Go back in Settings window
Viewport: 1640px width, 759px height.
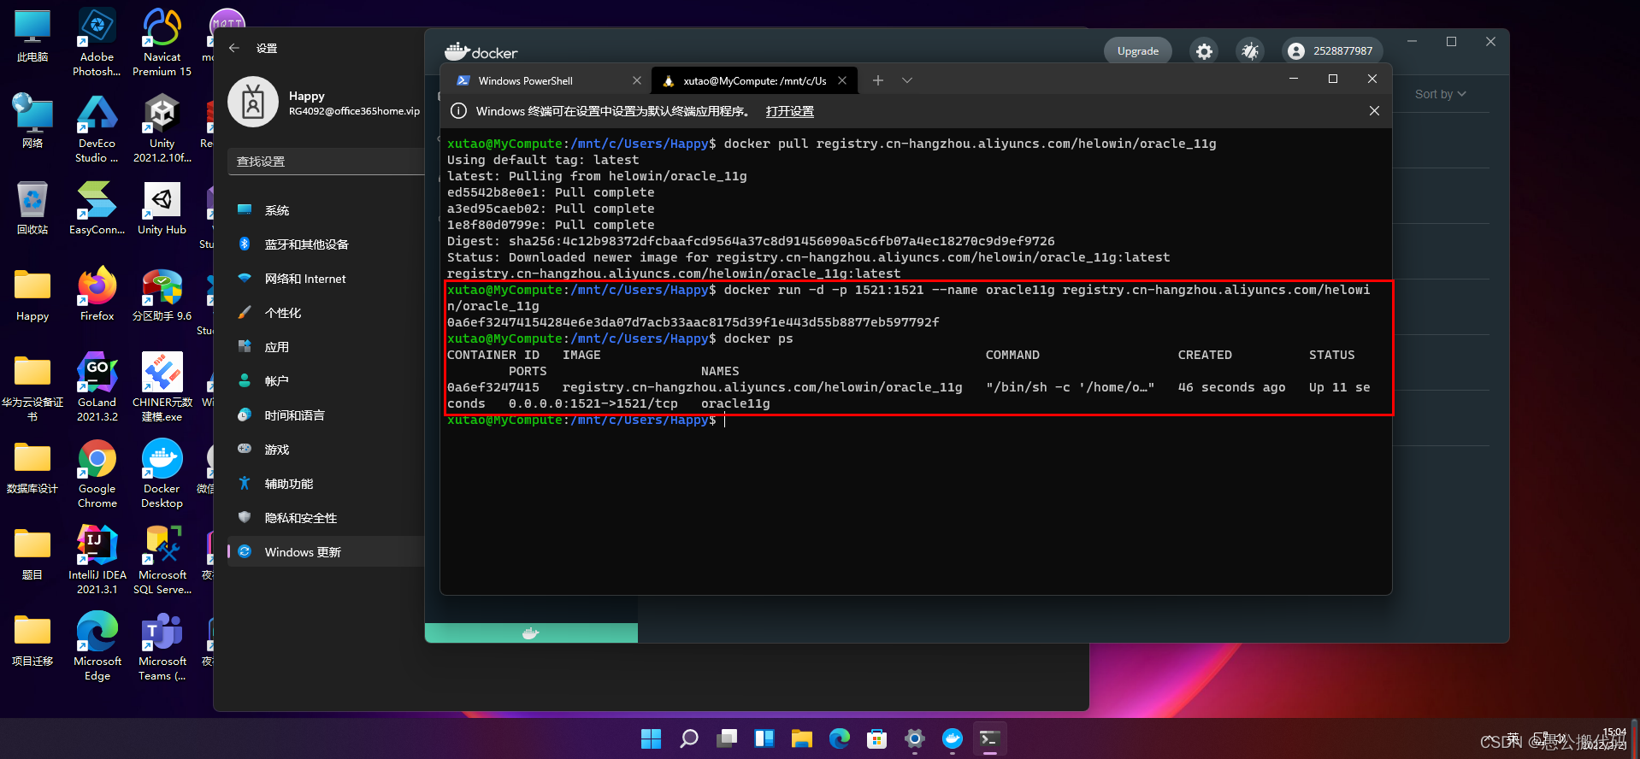tap(234, 49)
